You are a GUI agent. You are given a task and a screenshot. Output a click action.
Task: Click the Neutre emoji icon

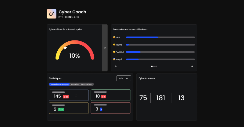(114, 45)
